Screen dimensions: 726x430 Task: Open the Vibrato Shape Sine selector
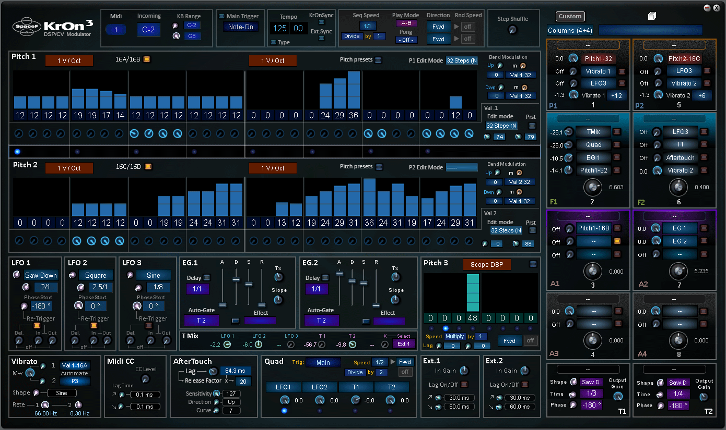tap(62, 393)
